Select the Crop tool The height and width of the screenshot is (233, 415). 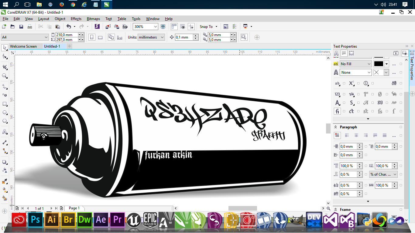5,67
